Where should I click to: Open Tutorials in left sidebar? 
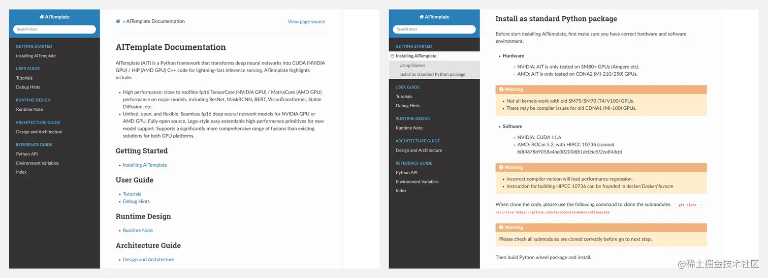point(24,78)
